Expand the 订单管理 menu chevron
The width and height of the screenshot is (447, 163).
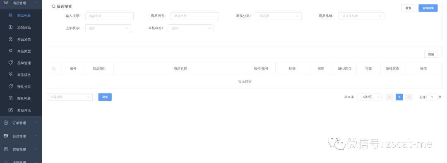pyautogui.click(x=36, y=123)
